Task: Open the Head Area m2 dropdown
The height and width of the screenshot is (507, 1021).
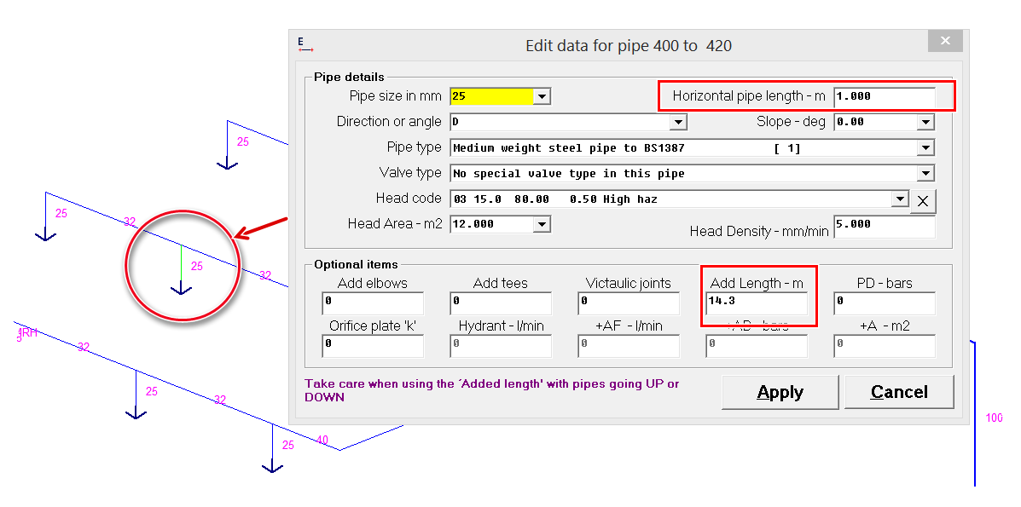Action: click(x=542, y=225)
